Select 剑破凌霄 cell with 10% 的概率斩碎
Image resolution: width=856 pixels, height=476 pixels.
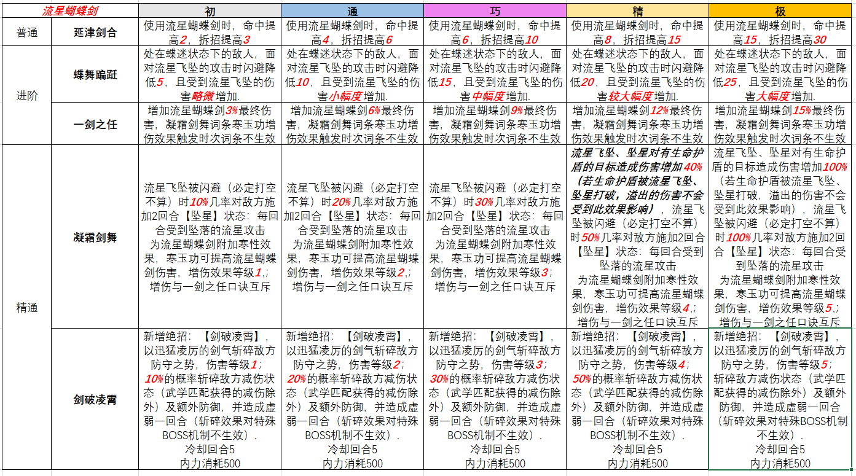pyautogui.click(x=210, y=399)
